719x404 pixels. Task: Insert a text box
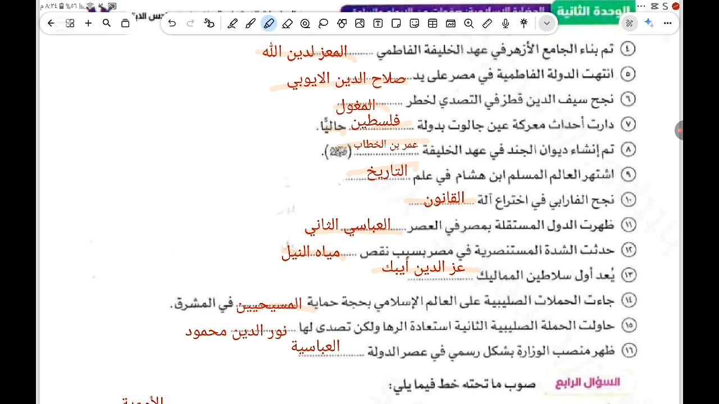coord(378,24)
